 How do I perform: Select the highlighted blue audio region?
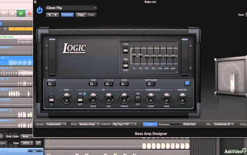16,61
